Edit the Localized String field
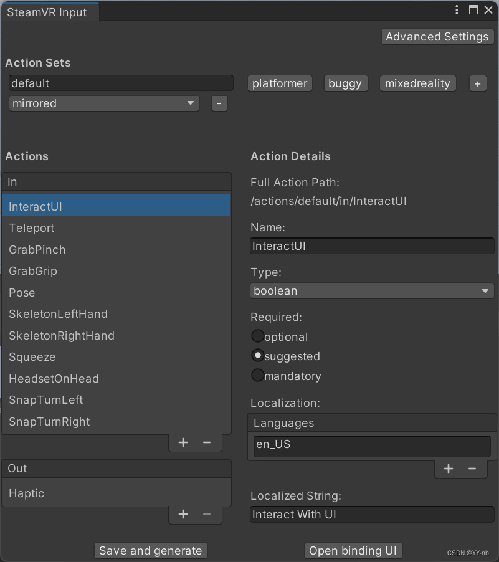 pyautogui.click(x=372, y=514)
